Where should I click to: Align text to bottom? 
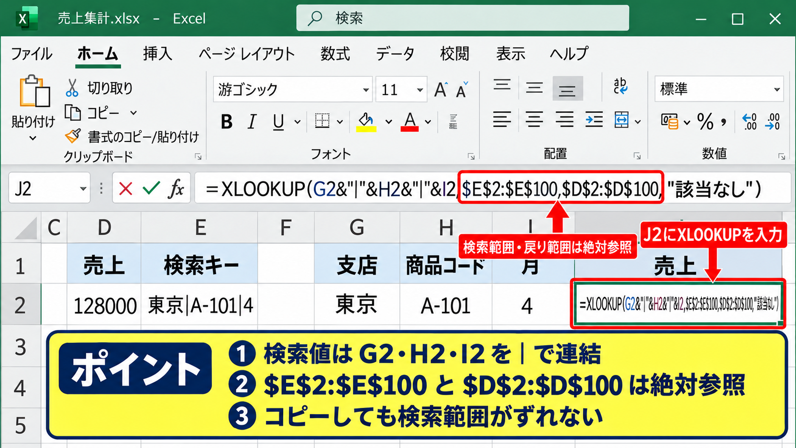coord(567,89)
